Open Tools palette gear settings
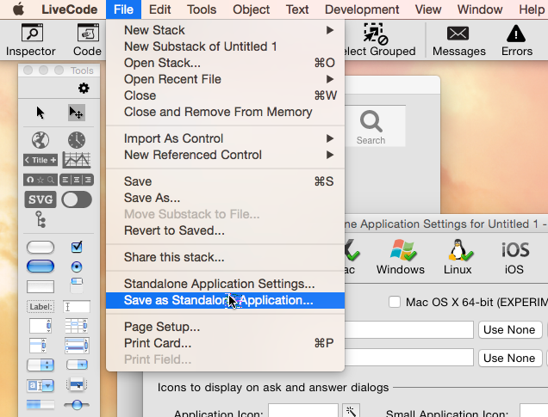The image size is (548, 417). pos(84,88)
